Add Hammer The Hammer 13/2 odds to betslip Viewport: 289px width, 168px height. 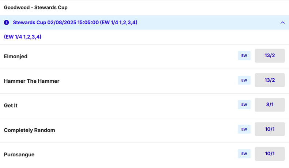(x=270, y=80)
